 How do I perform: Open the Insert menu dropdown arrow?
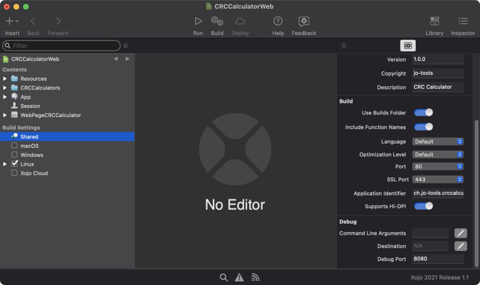(17, 21)
